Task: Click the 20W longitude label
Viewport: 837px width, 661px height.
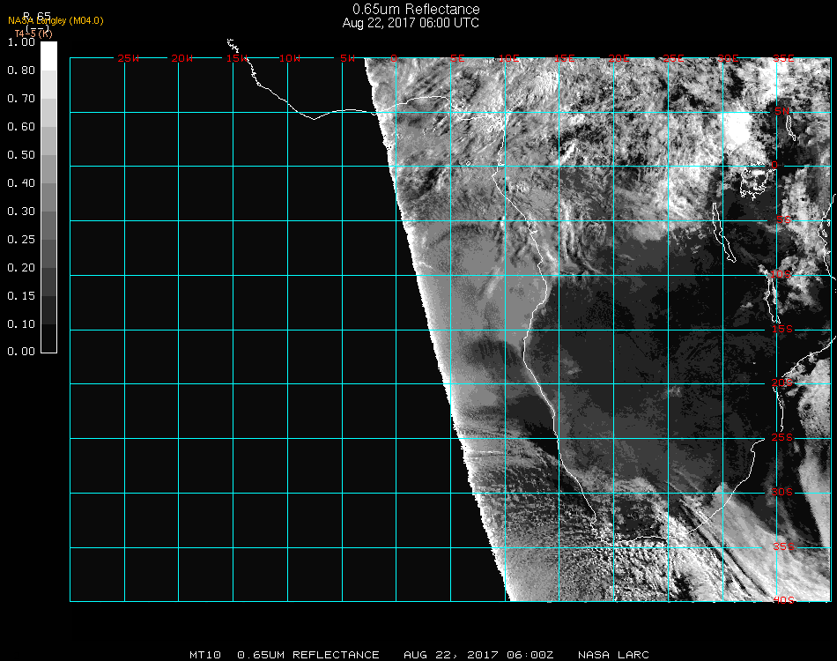Action: click(182, 58)
